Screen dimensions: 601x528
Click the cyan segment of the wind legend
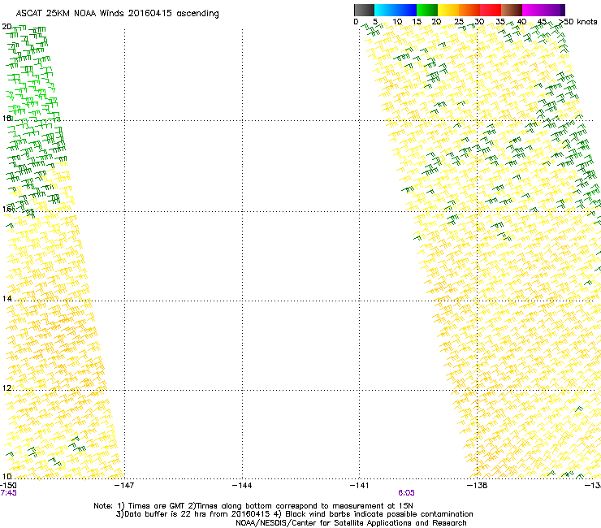pos(384,10)
